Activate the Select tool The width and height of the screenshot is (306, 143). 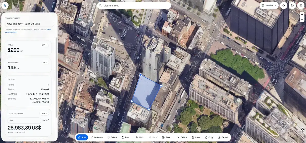click(112, 137)
